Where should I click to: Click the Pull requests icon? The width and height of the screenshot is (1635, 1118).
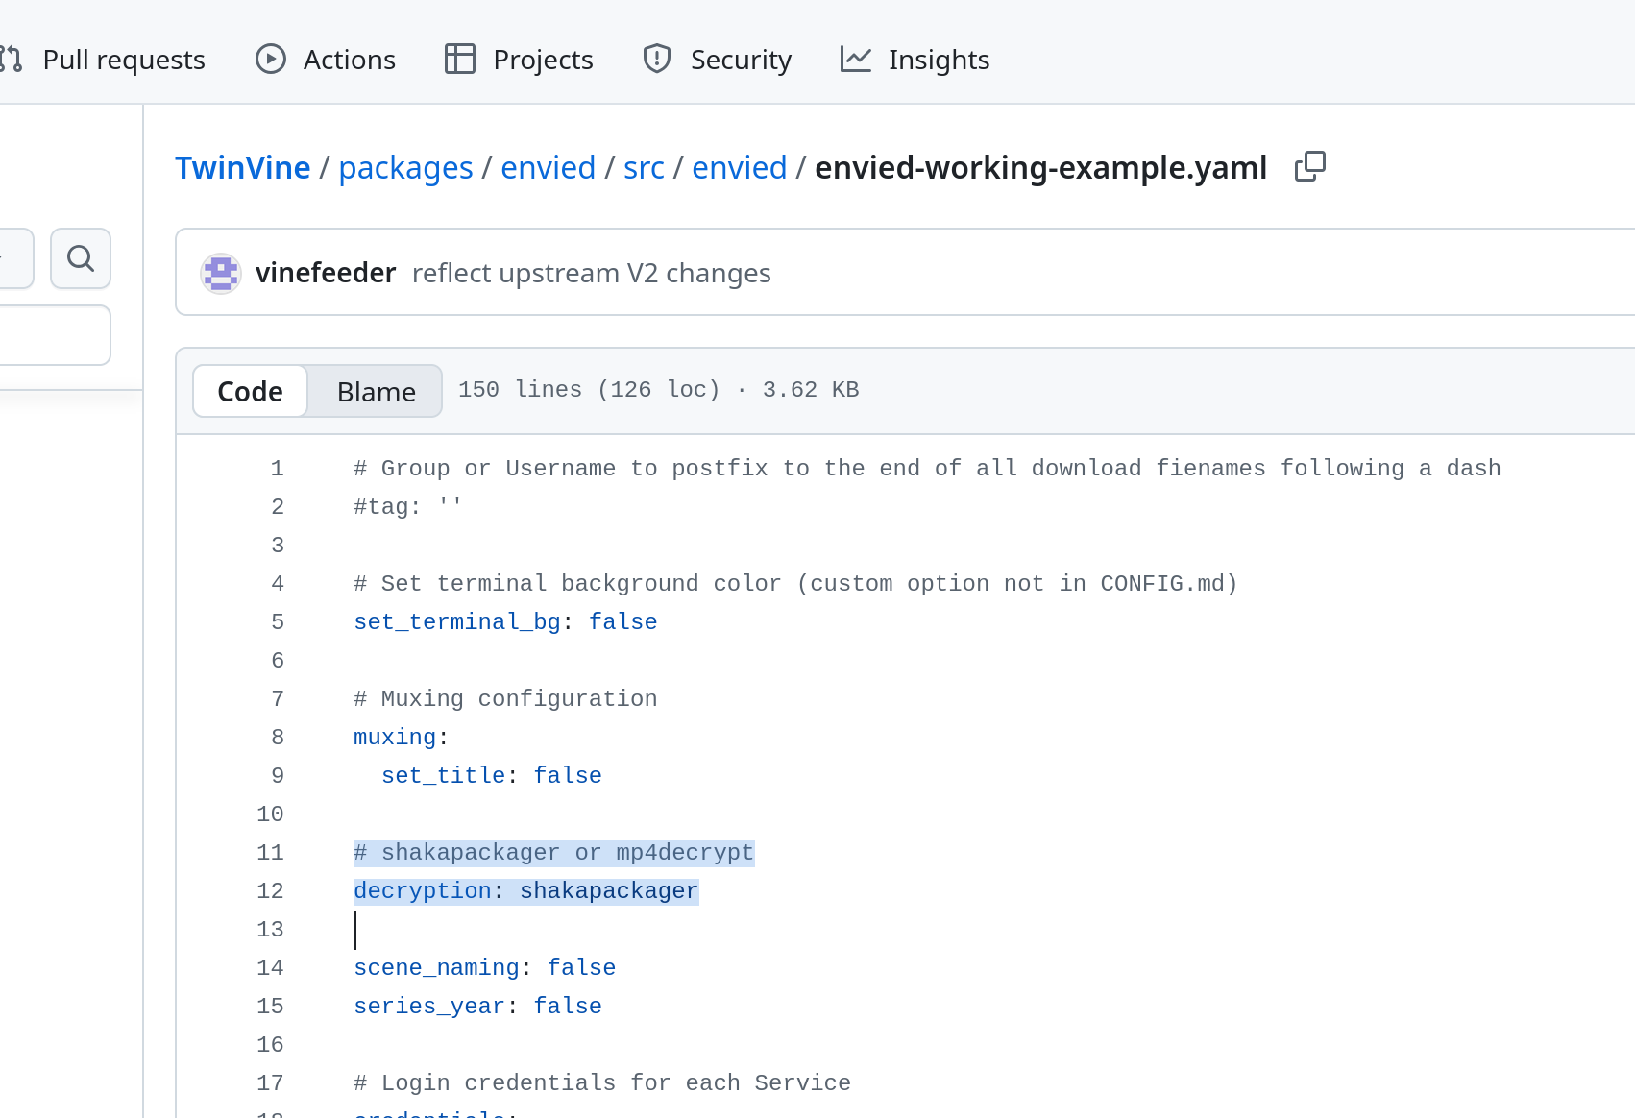tap(12, 60)
